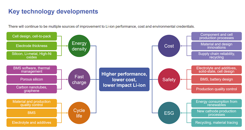Click Energy consumption from renewables box
The image size is (245, 130).
[216, 103]
